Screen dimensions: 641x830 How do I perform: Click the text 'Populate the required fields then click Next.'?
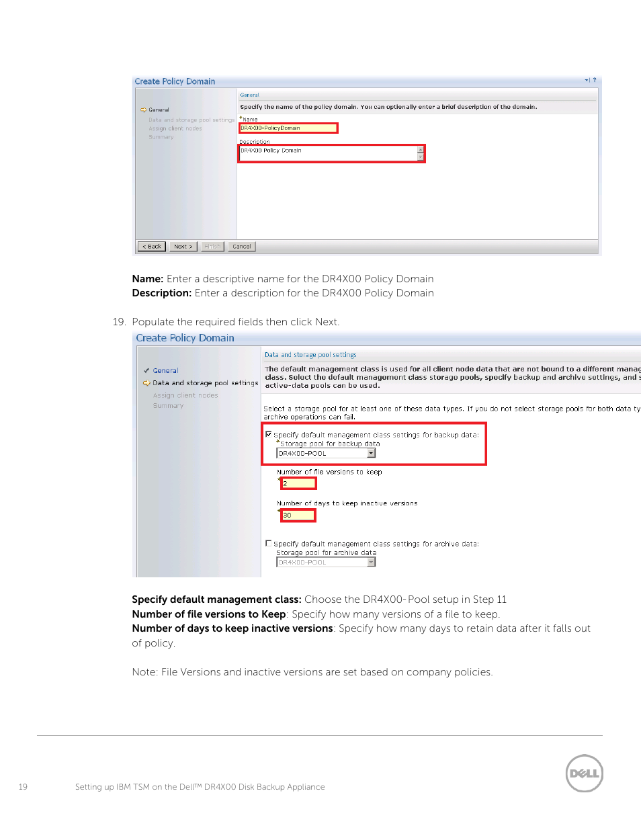coord(236,322)
